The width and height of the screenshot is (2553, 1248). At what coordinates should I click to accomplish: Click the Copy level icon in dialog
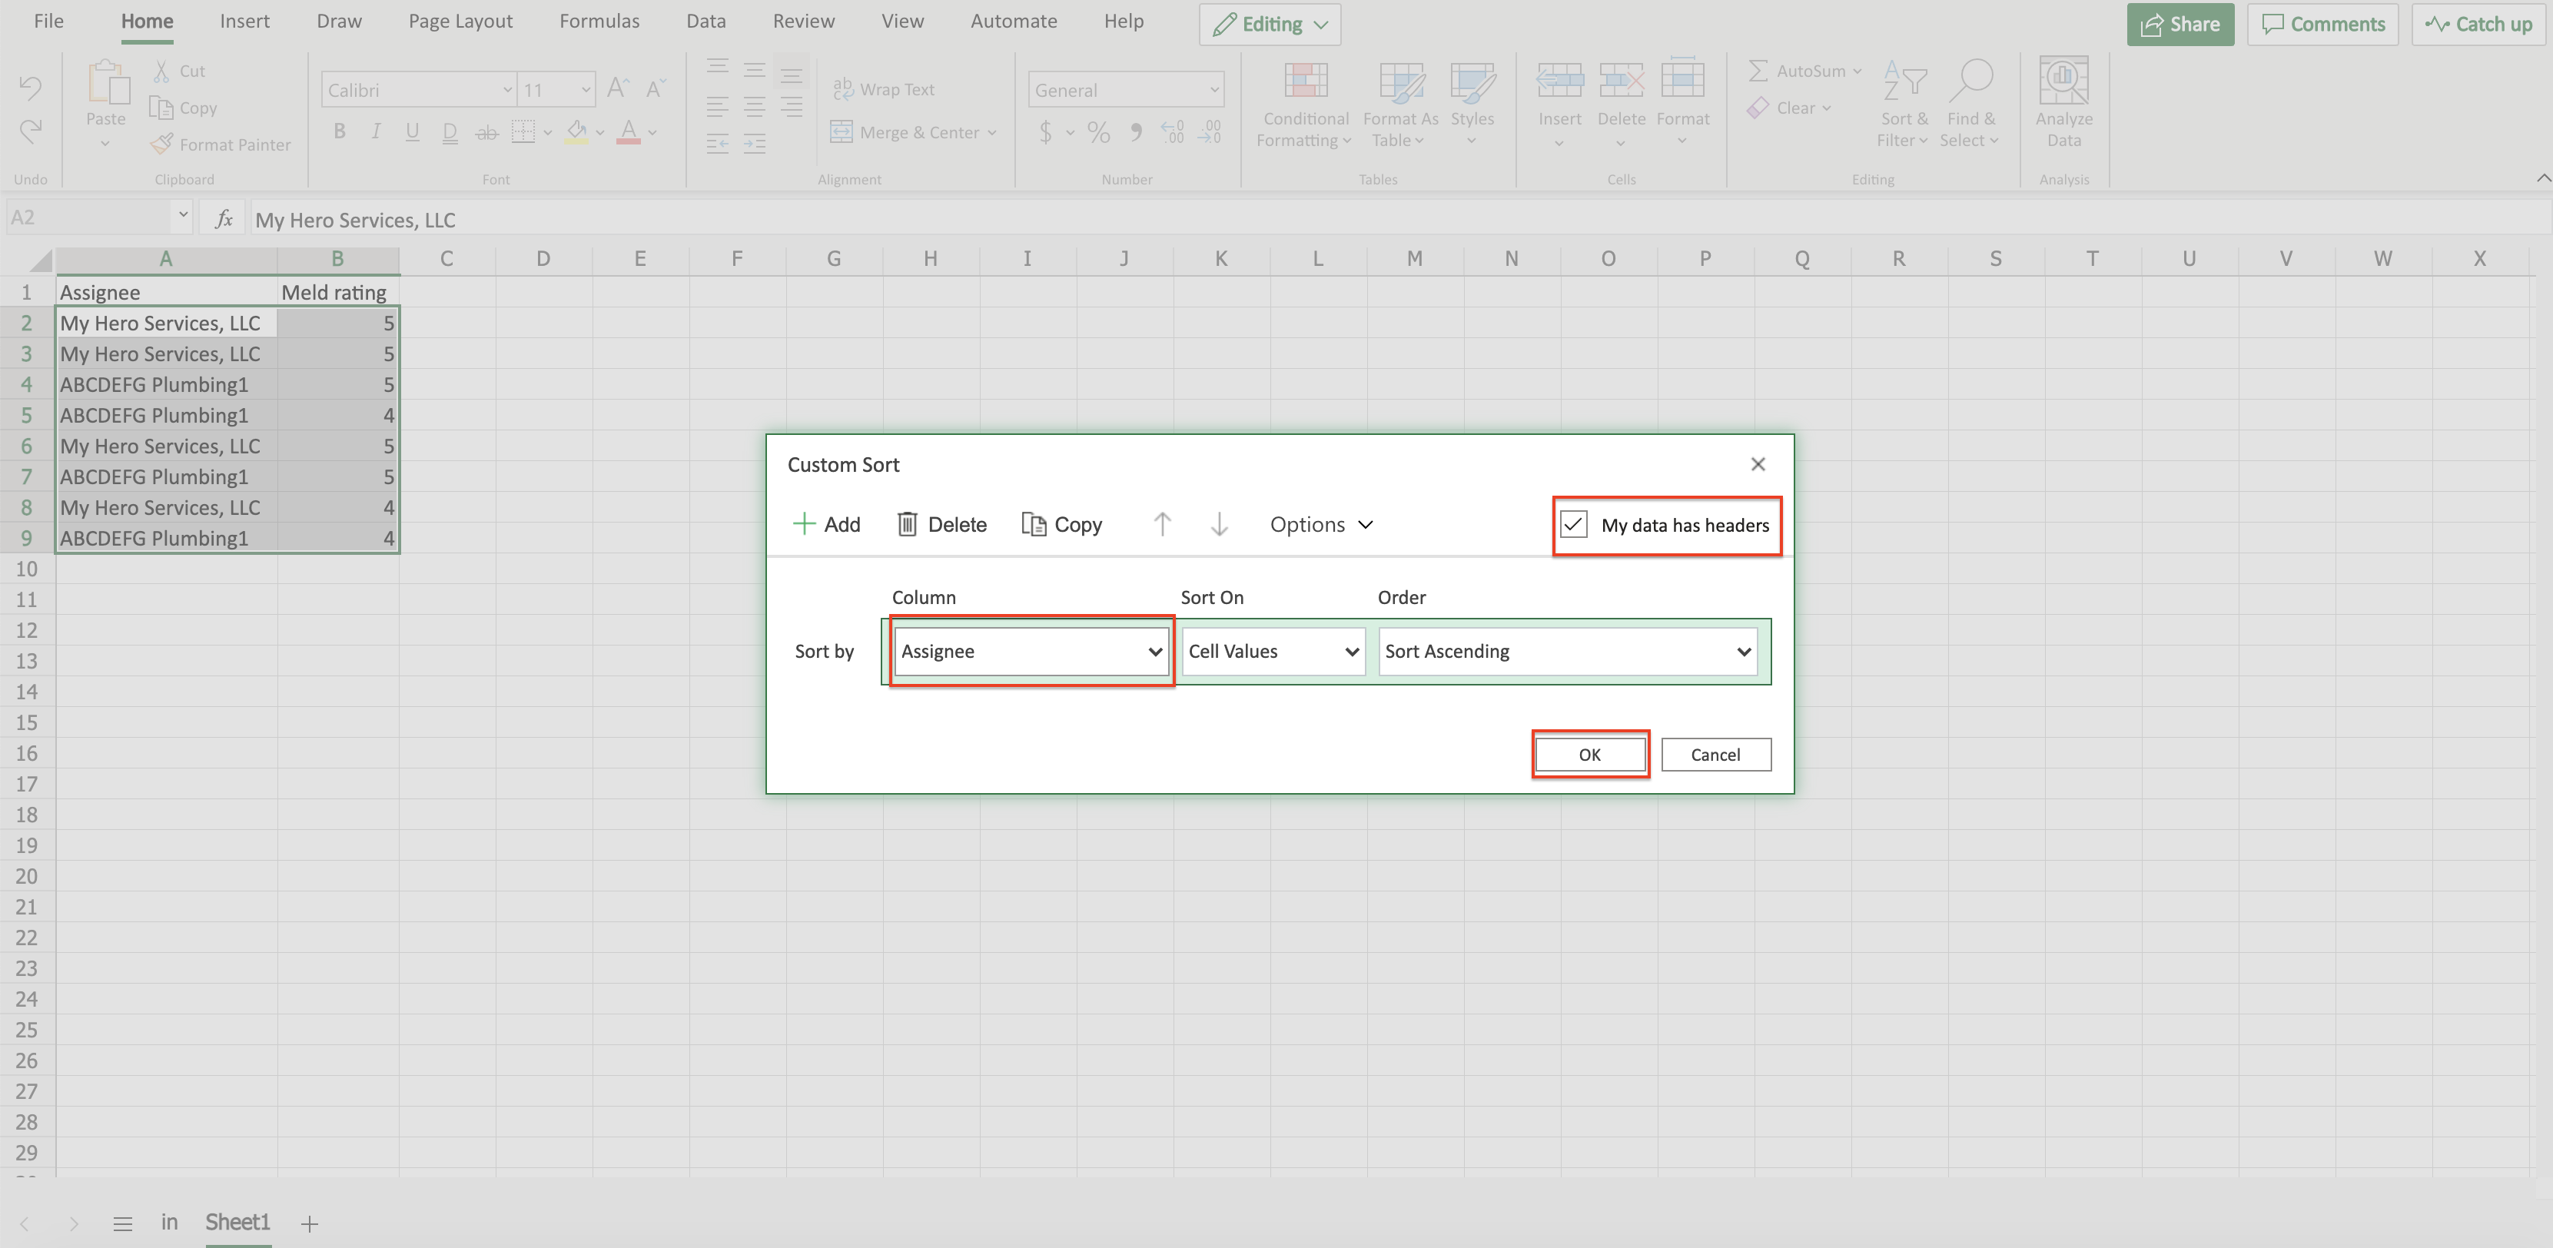point(1033,523)
